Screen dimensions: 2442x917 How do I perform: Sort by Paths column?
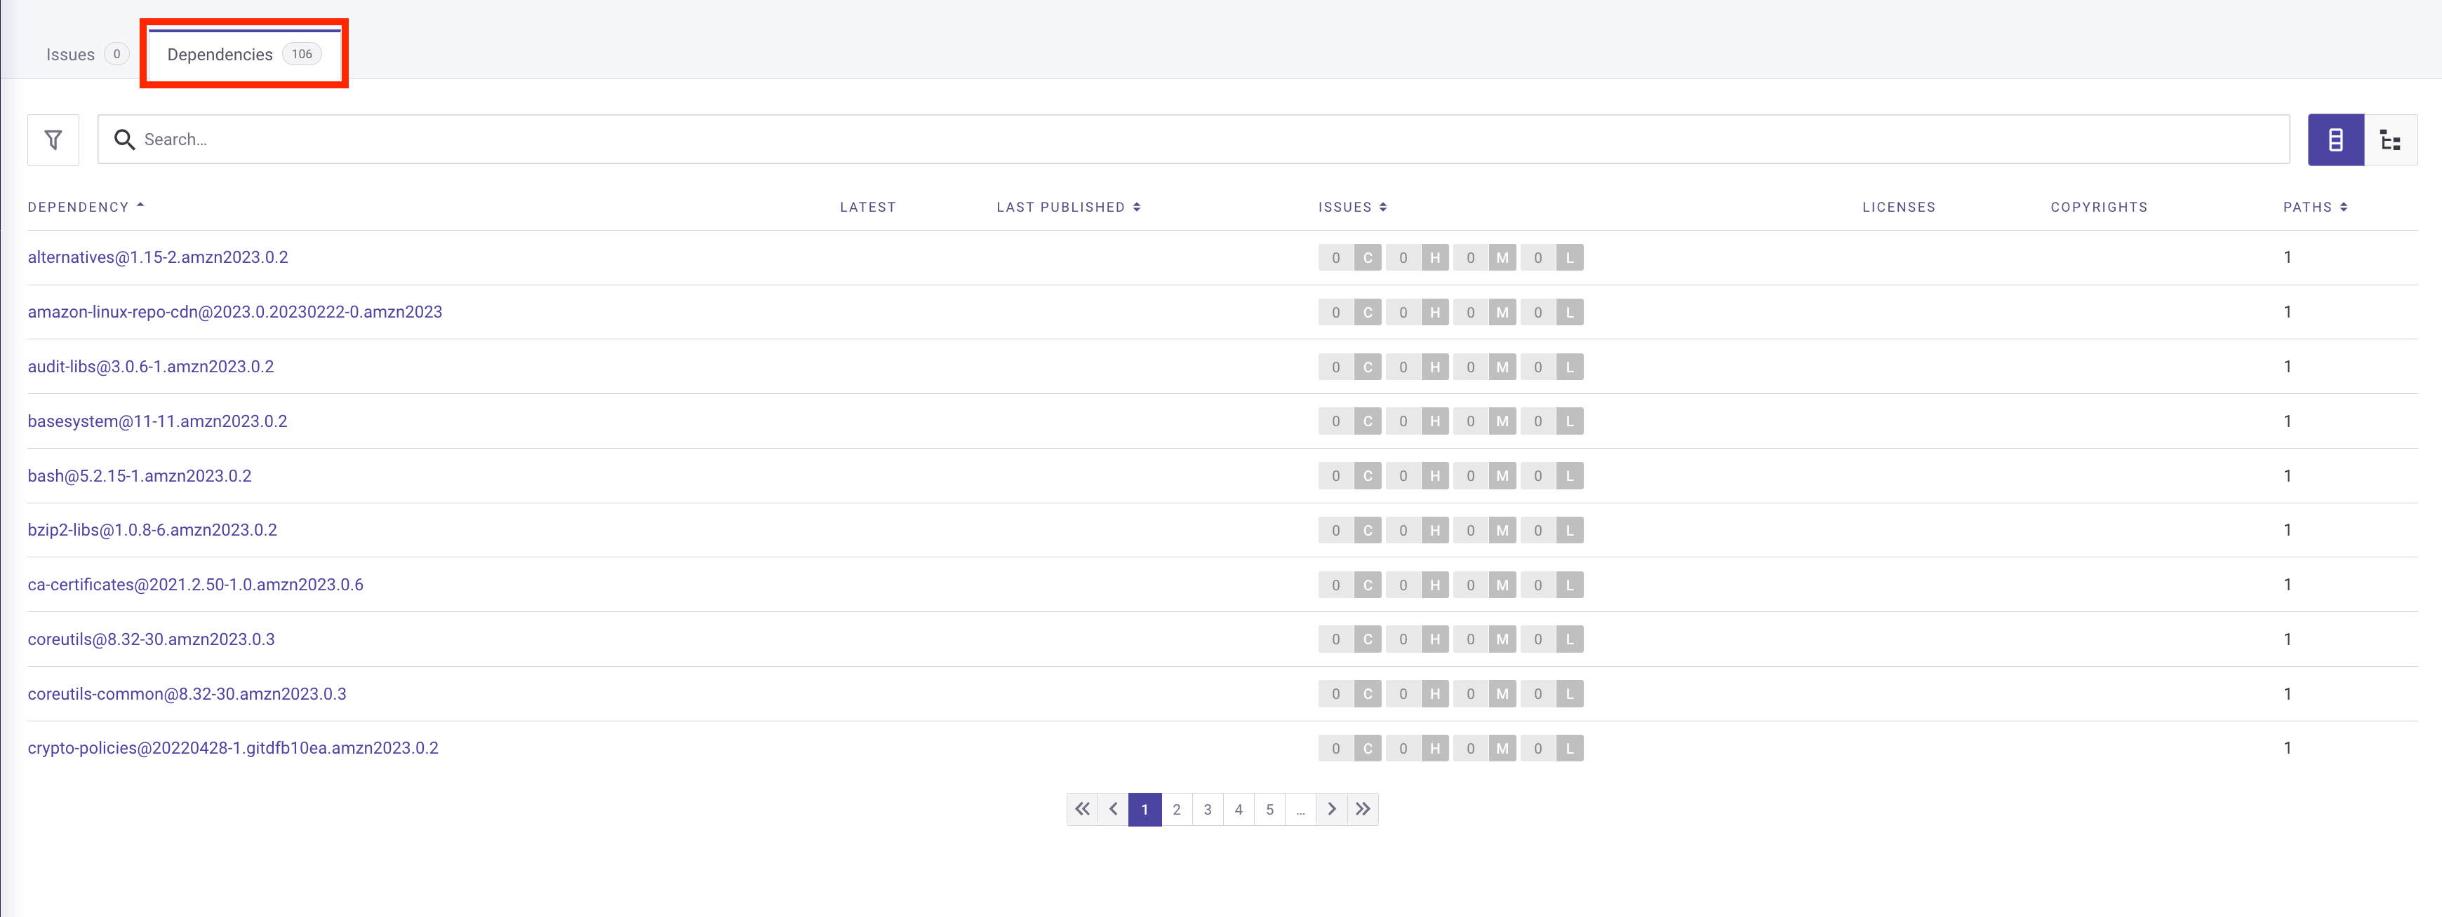tap(2315, 208)
